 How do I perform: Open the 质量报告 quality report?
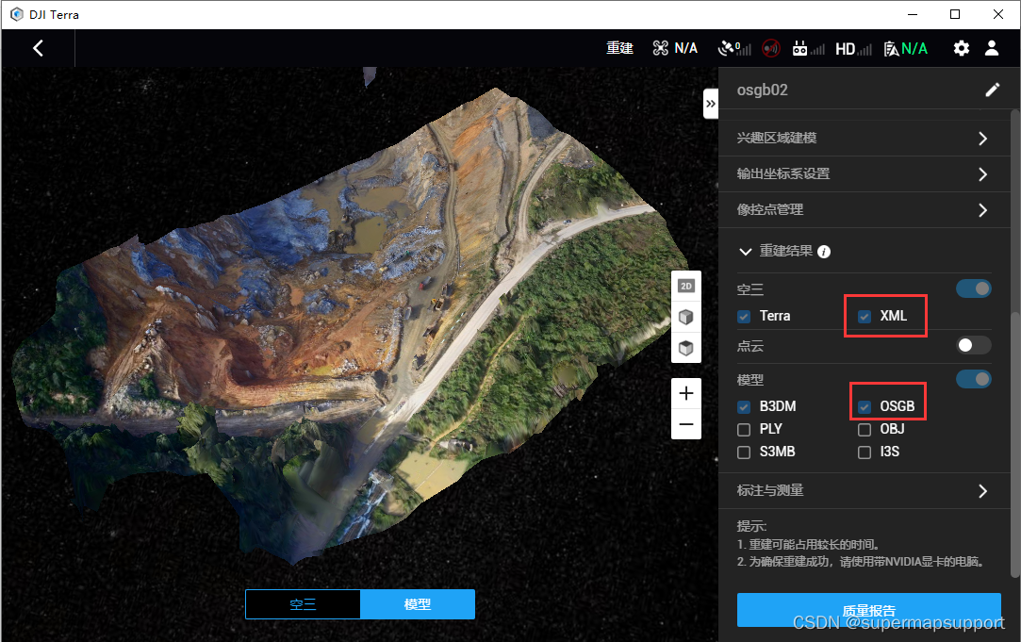click(x=868, y=610)
